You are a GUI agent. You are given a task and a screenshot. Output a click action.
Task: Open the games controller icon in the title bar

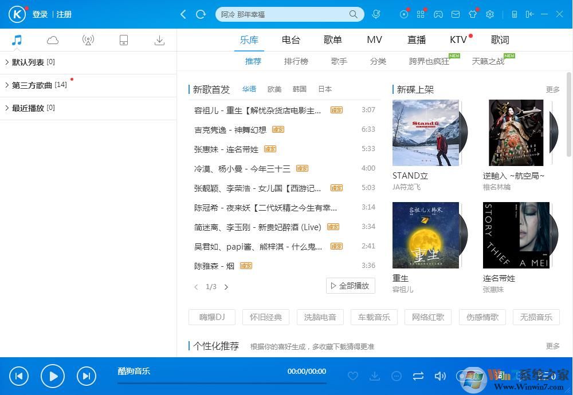click(x=438, y=14)
